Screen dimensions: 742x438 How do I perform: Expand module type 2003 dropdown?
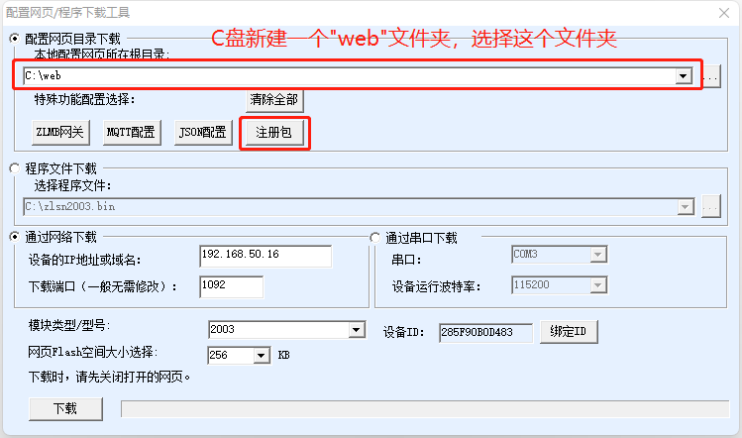[x=357, y=330]
